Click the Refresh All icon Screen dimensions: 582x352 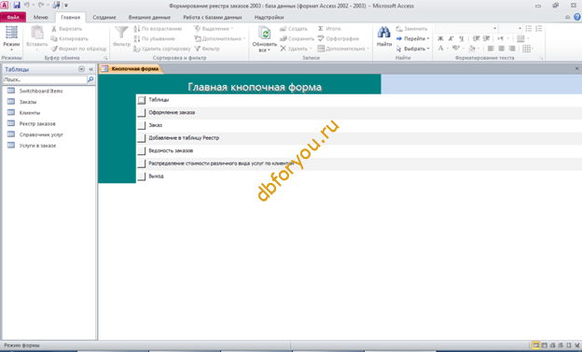264,33
